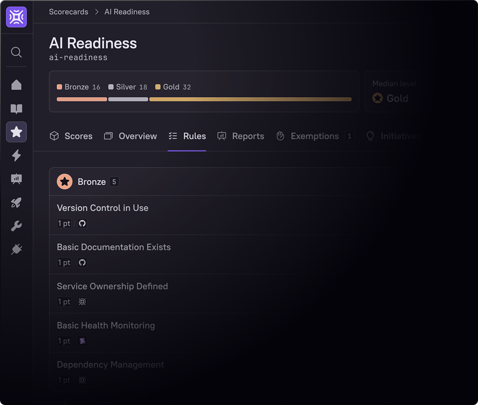Open the Version Control in Use rule

point(103,208)
